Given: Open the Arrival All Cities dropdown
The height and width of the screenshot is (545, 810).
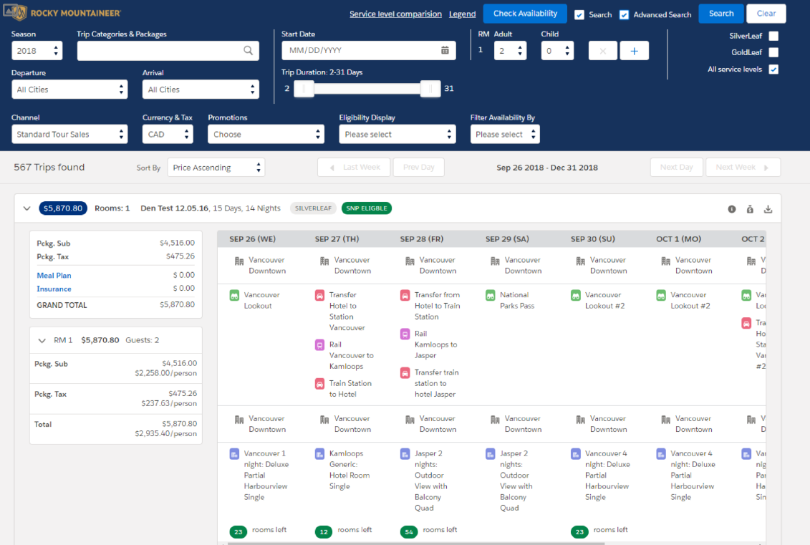Looking at the screenshot, I should click(x=201, y=90).
